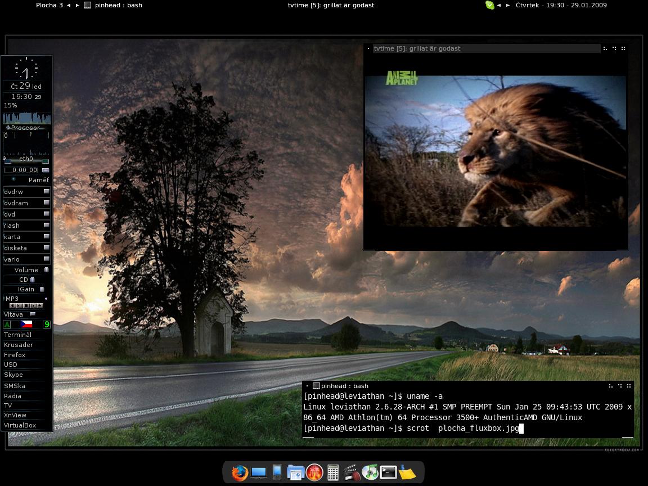Switch to next workspace with right arrow by Plocha 3
This screenshot has width=648, height=486.
pyautogui.click(x=77, y=6)
